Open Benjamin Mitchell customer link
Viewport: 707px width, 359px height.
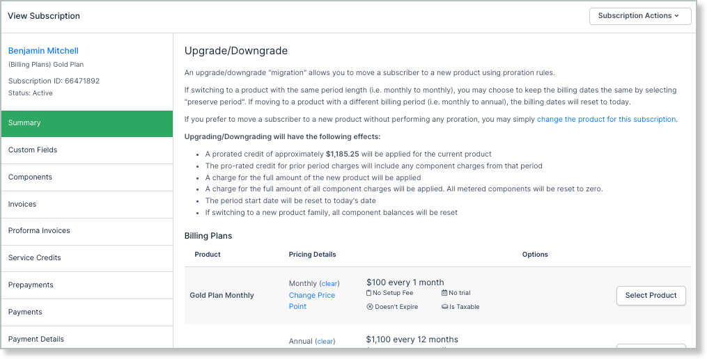pos(43,51)
